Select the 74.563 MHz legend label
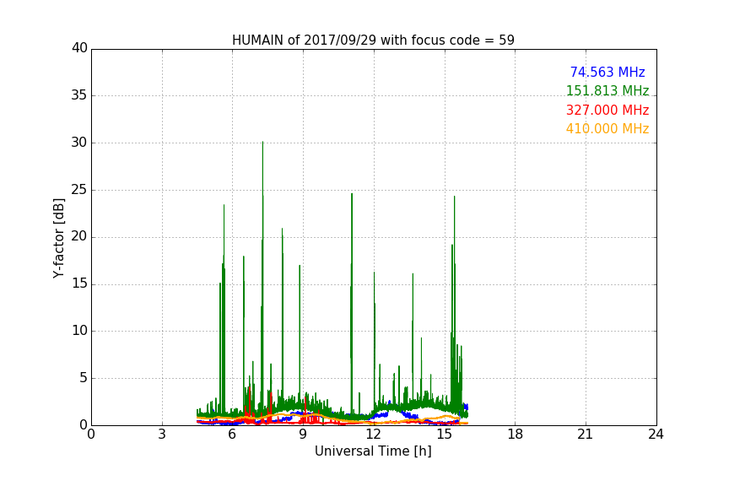 point(607,72)
